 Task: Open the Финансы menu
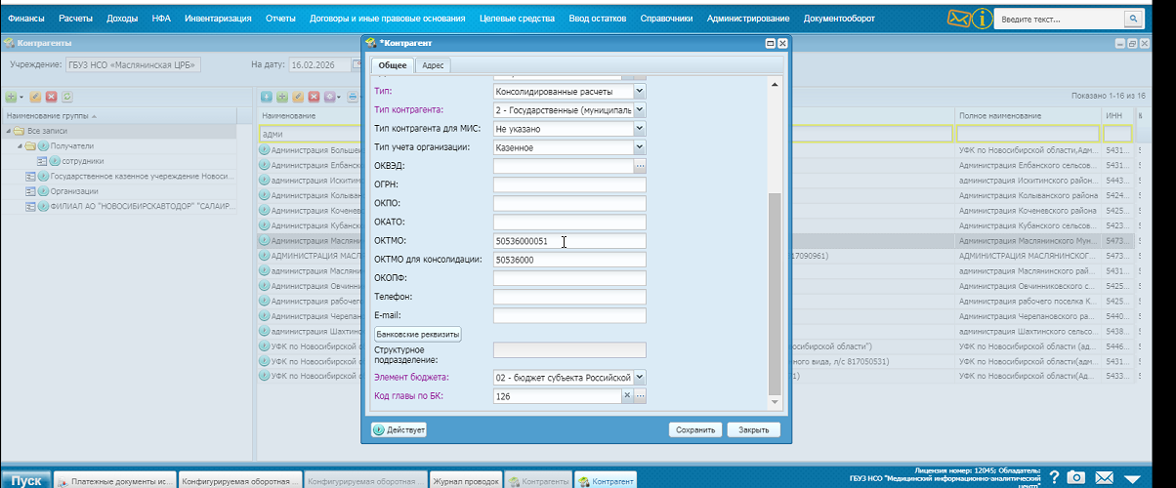tap(26, 19)
